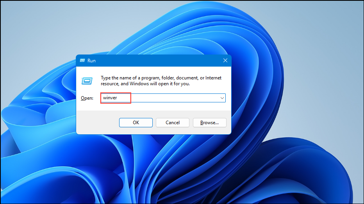Image resolution: width=364 pixels, height=204 pixels.
Task: Click the Run title bar icon
Action: coord(82,61)
